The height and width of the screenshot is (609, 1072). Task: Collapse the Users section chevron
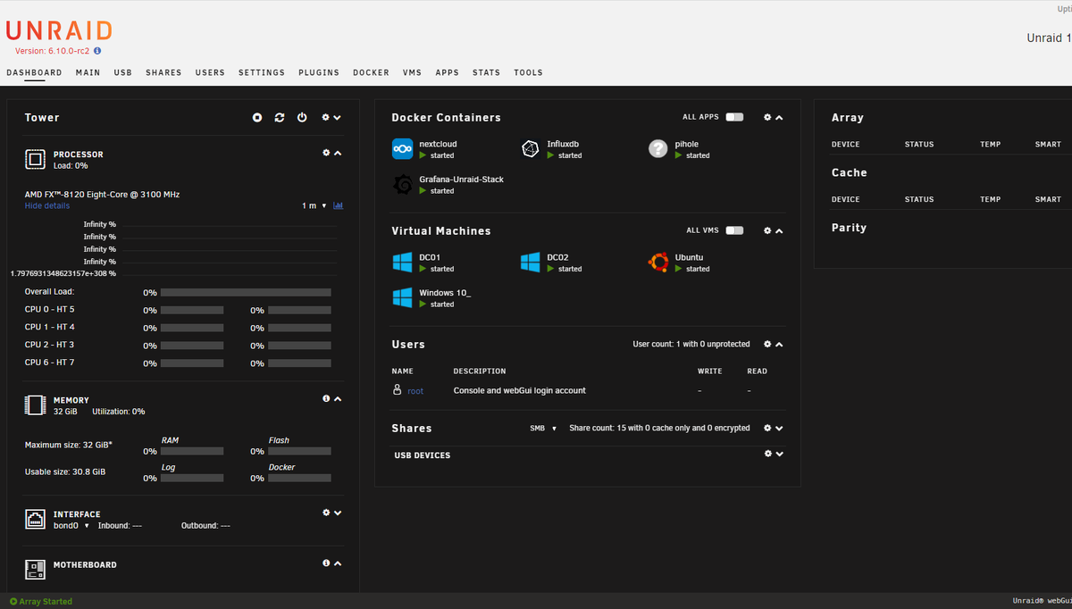[x=779, y=344]
